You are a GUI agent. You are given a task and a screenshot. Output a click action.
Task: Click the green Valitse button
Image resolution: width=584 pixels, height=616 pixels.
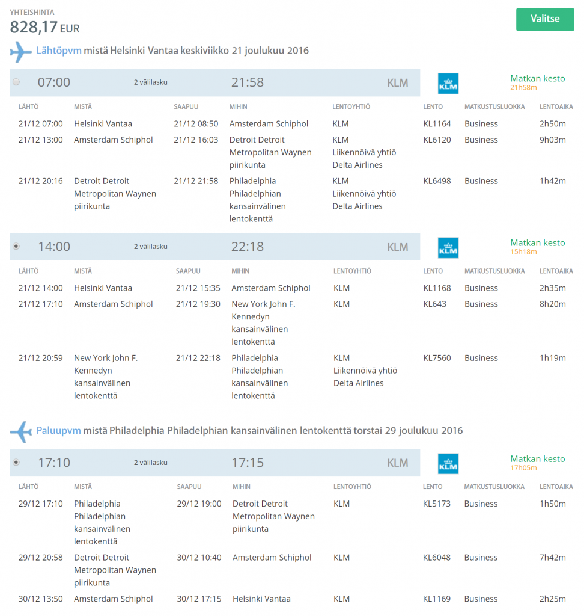545,19
